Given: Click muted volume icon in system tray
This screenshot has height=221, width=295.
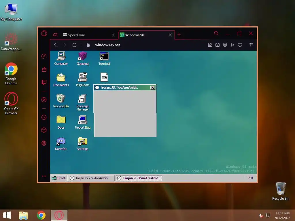Looking at the screenshot, I should pos(261,216).
